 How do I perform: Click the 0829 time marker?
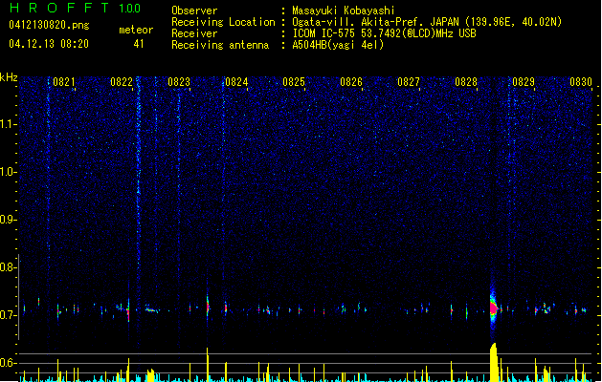(x=524, y=82)
